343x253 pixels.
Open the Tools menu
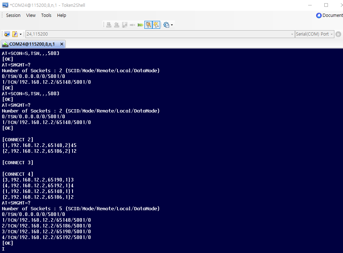46,15
